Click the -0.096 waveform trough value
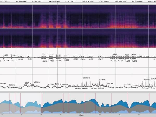This screenshot has width=156, height=117. click(x=66, y=60)
